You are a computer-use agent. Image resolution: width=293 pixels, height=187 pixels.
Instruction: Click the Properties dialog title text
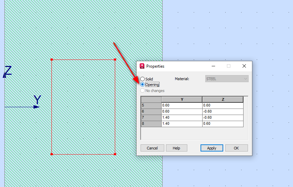coord(155,66)
